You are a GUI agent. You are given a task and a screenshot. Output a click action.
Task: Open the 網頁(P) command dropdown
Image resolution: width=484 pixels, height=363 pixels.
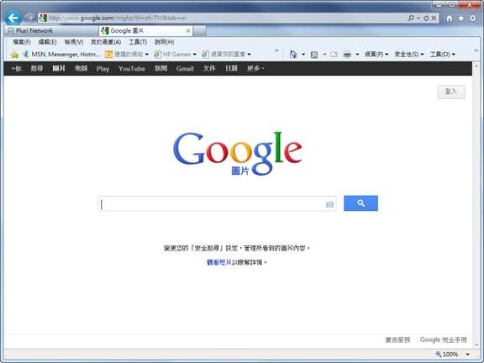point(376,55)
